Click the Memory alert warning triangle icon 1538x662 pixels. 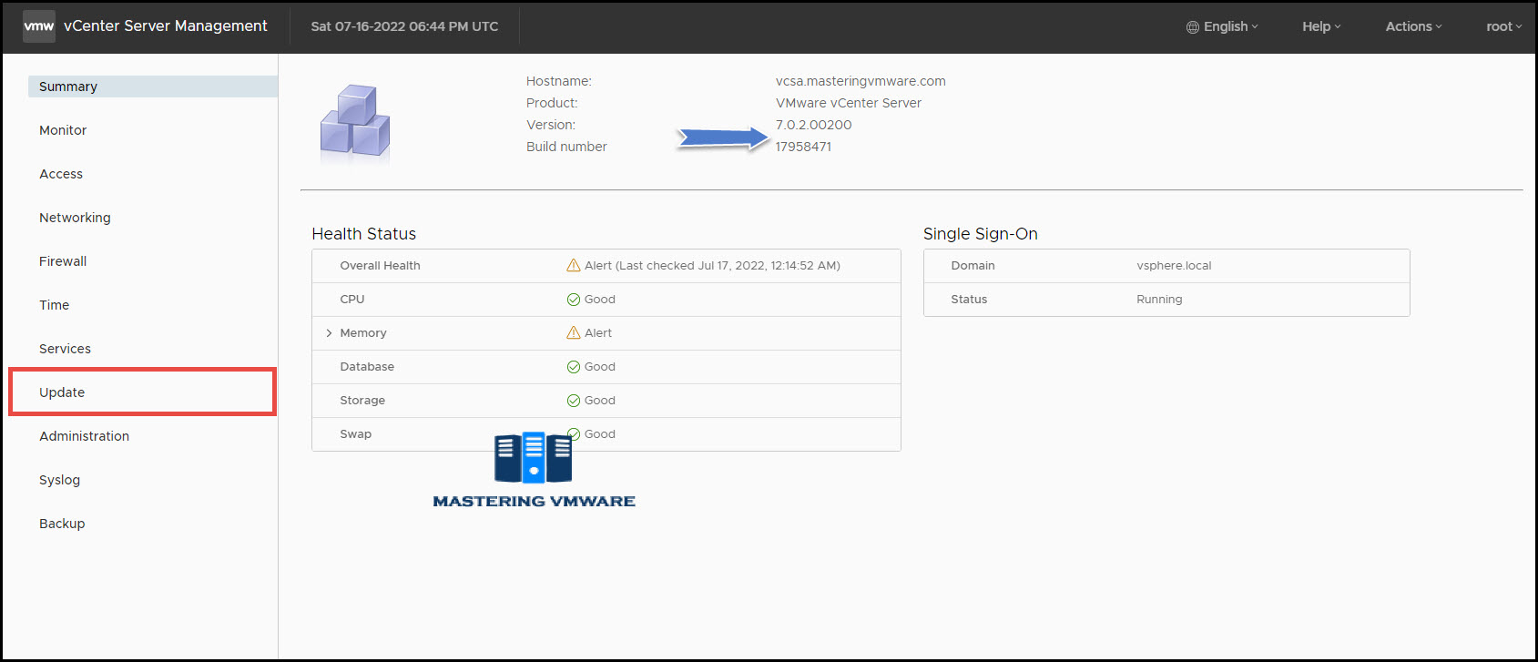tap(574, 333)
